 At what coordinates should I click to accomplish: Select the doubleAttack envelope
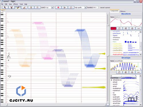point(117,88)
